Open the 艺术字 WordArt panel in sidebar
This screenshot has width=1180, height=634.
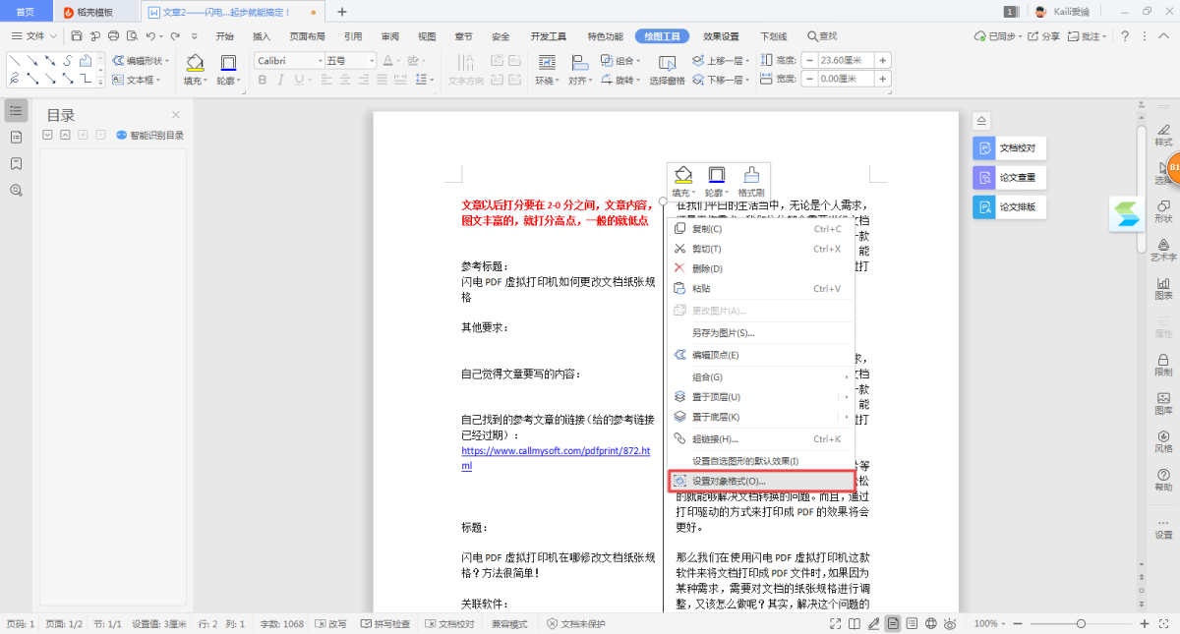[1163, 249]
